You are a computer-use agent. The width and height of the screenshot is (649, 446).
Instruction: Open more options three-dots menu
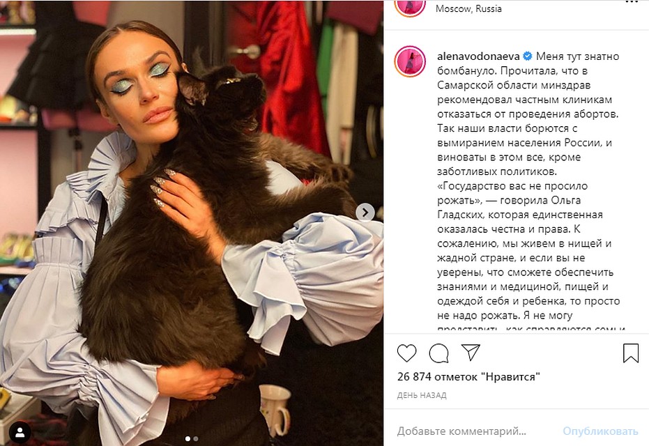[x=631, y=2]
